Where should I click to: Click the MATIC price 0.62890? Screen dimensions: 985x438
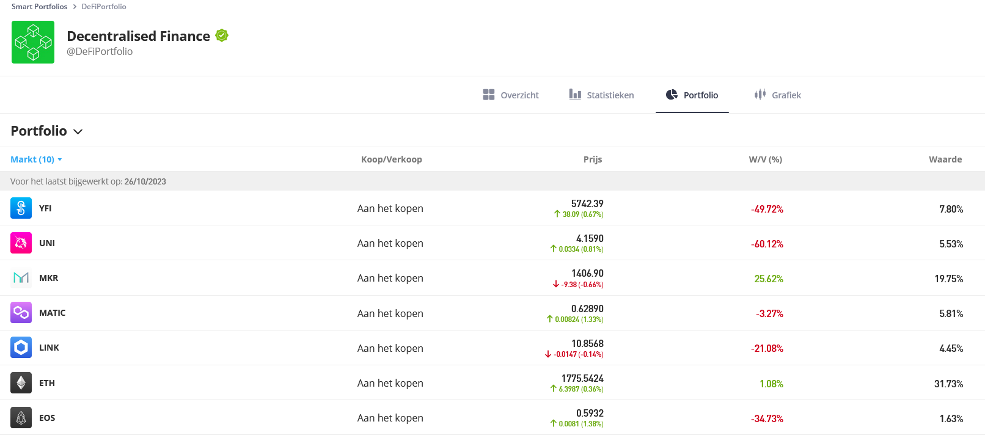pos(587,308)
